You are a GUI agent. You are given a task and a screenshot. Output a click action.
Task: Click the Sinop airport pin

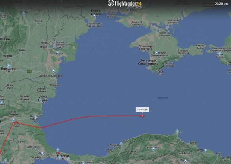click(x=177, y=131)
